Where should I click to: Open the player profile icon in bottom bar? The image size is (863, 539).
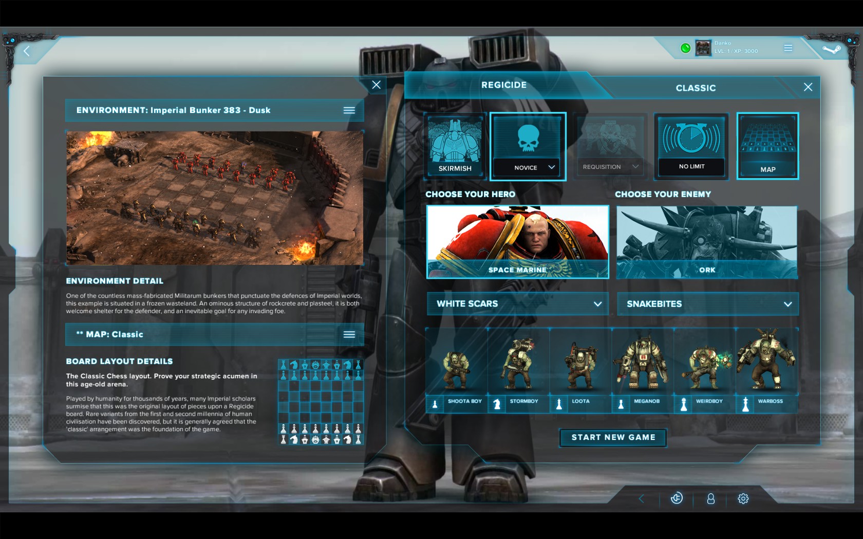pos(711,498)
